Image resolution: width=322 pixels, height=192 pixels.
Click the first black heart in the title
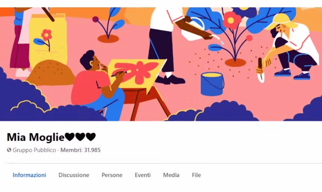[x=70, y=137]
